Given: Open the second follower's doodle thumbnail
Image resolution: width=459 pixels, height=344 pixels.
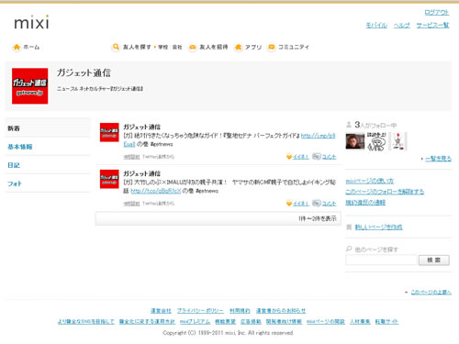Looking at the screenshot, I should click(376, 141).
